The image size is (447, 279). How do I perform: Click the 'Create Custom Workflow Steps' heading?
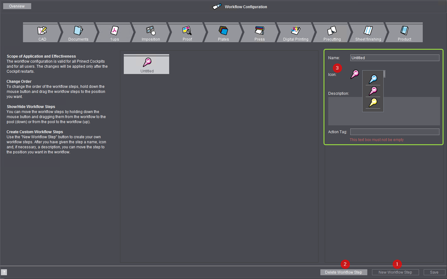point(35,132)
